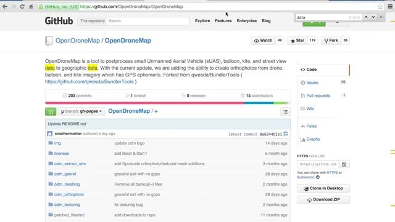Star the repository
The height and width of the screenshot is (222, 395).
(297, 41)
